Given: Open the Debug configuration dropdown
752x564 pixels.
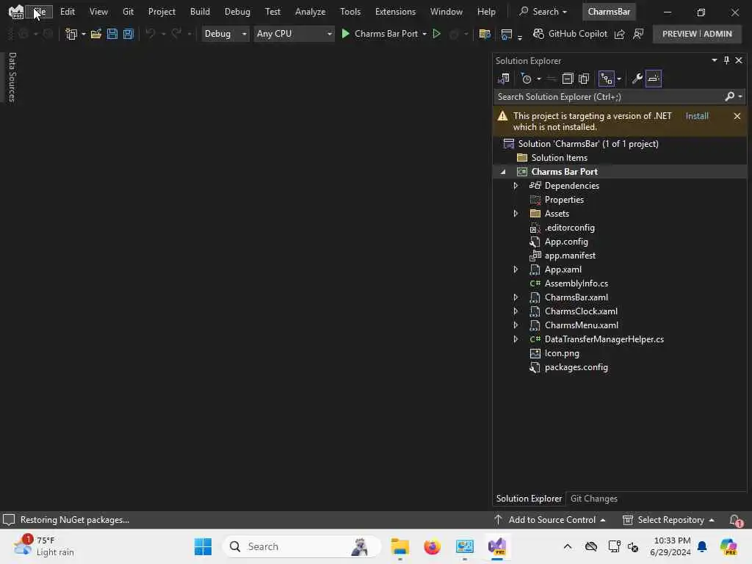Looking at the screenshot, I should tap(225, 34).
